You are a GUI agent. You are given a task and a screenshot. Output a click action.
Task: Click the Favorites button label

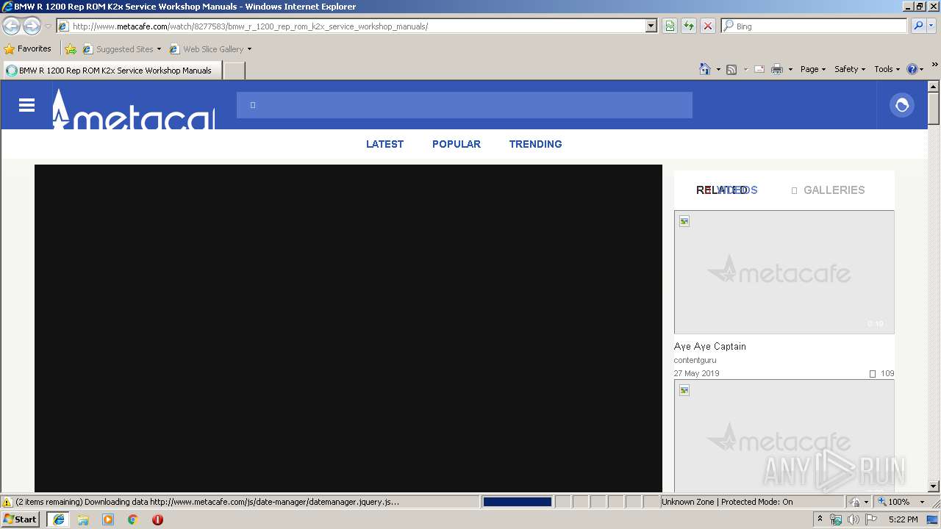(x=35, y=49)
